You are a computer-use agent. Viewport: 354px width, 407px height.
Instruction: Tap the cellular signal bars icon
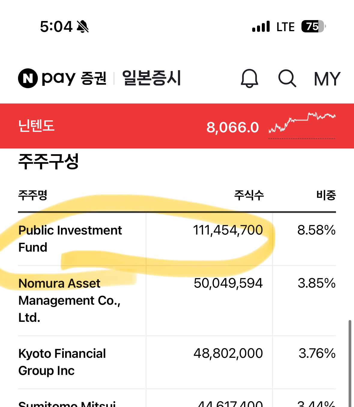[260, 26]
